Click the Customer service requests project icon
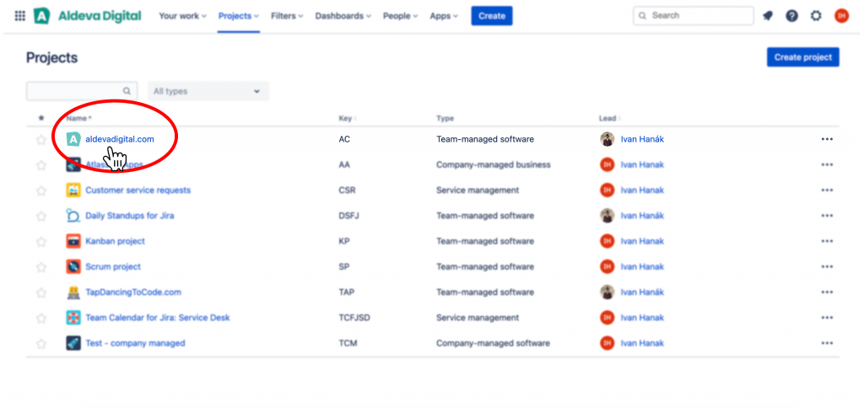This screenshot has height=408, width=864. pyautogui.click(x=73, y=191)
